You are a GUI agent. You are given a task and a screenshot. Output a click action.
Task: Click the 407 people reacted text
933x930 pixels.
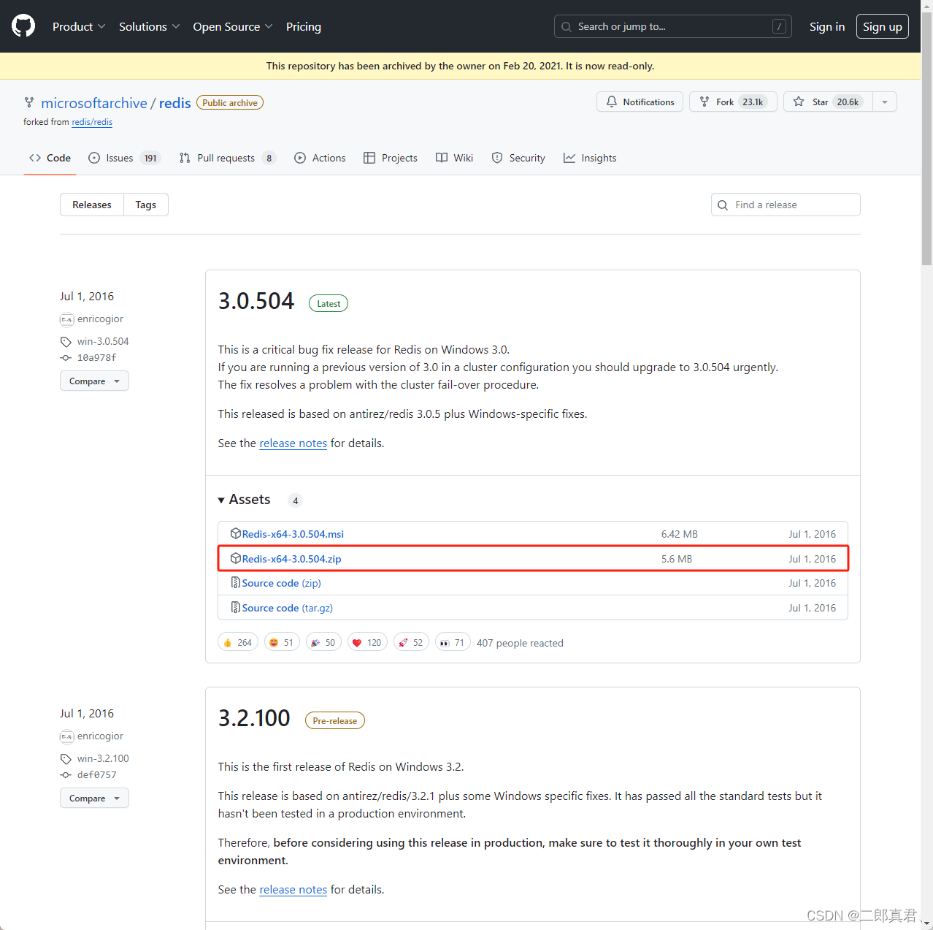click(520, 643)
